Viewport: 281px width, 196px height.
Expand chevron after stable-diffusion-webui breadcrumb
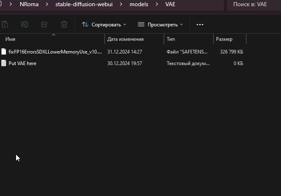pyautogui.click(x=121, y=4)
